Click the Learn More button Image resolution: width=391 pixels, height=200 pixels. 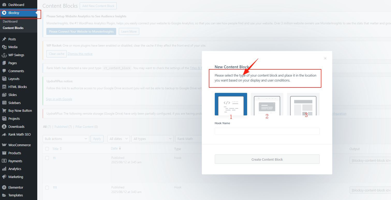click(x=129, y=32)
